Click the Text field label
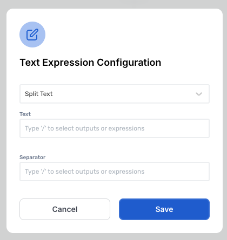The width and height of the screenshot is (227, 240). (x=25, y=114)
